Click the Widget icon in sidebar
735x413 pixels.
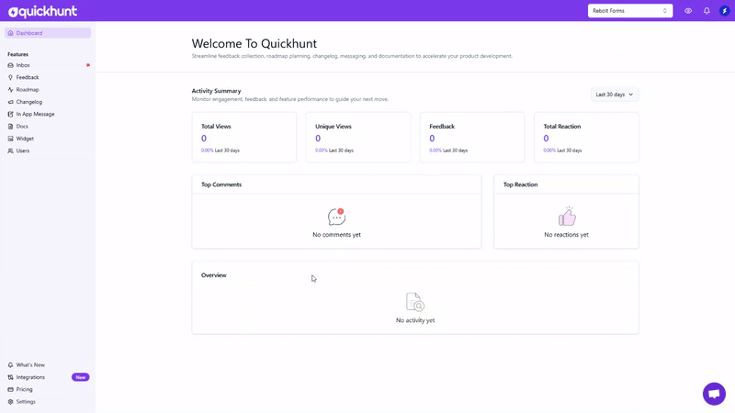click(10, 139)
